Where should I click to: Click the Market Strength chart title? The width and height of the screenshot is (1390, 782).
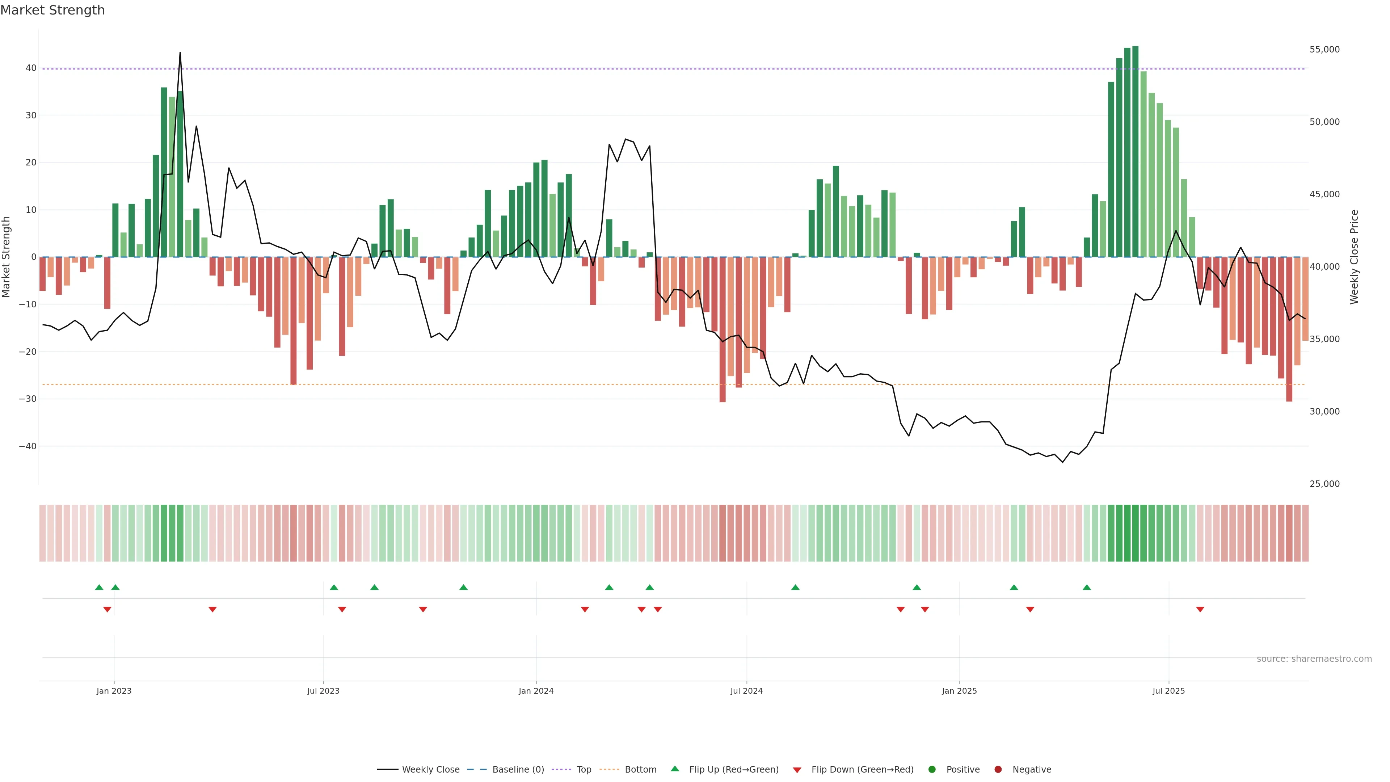pos(52,10)
